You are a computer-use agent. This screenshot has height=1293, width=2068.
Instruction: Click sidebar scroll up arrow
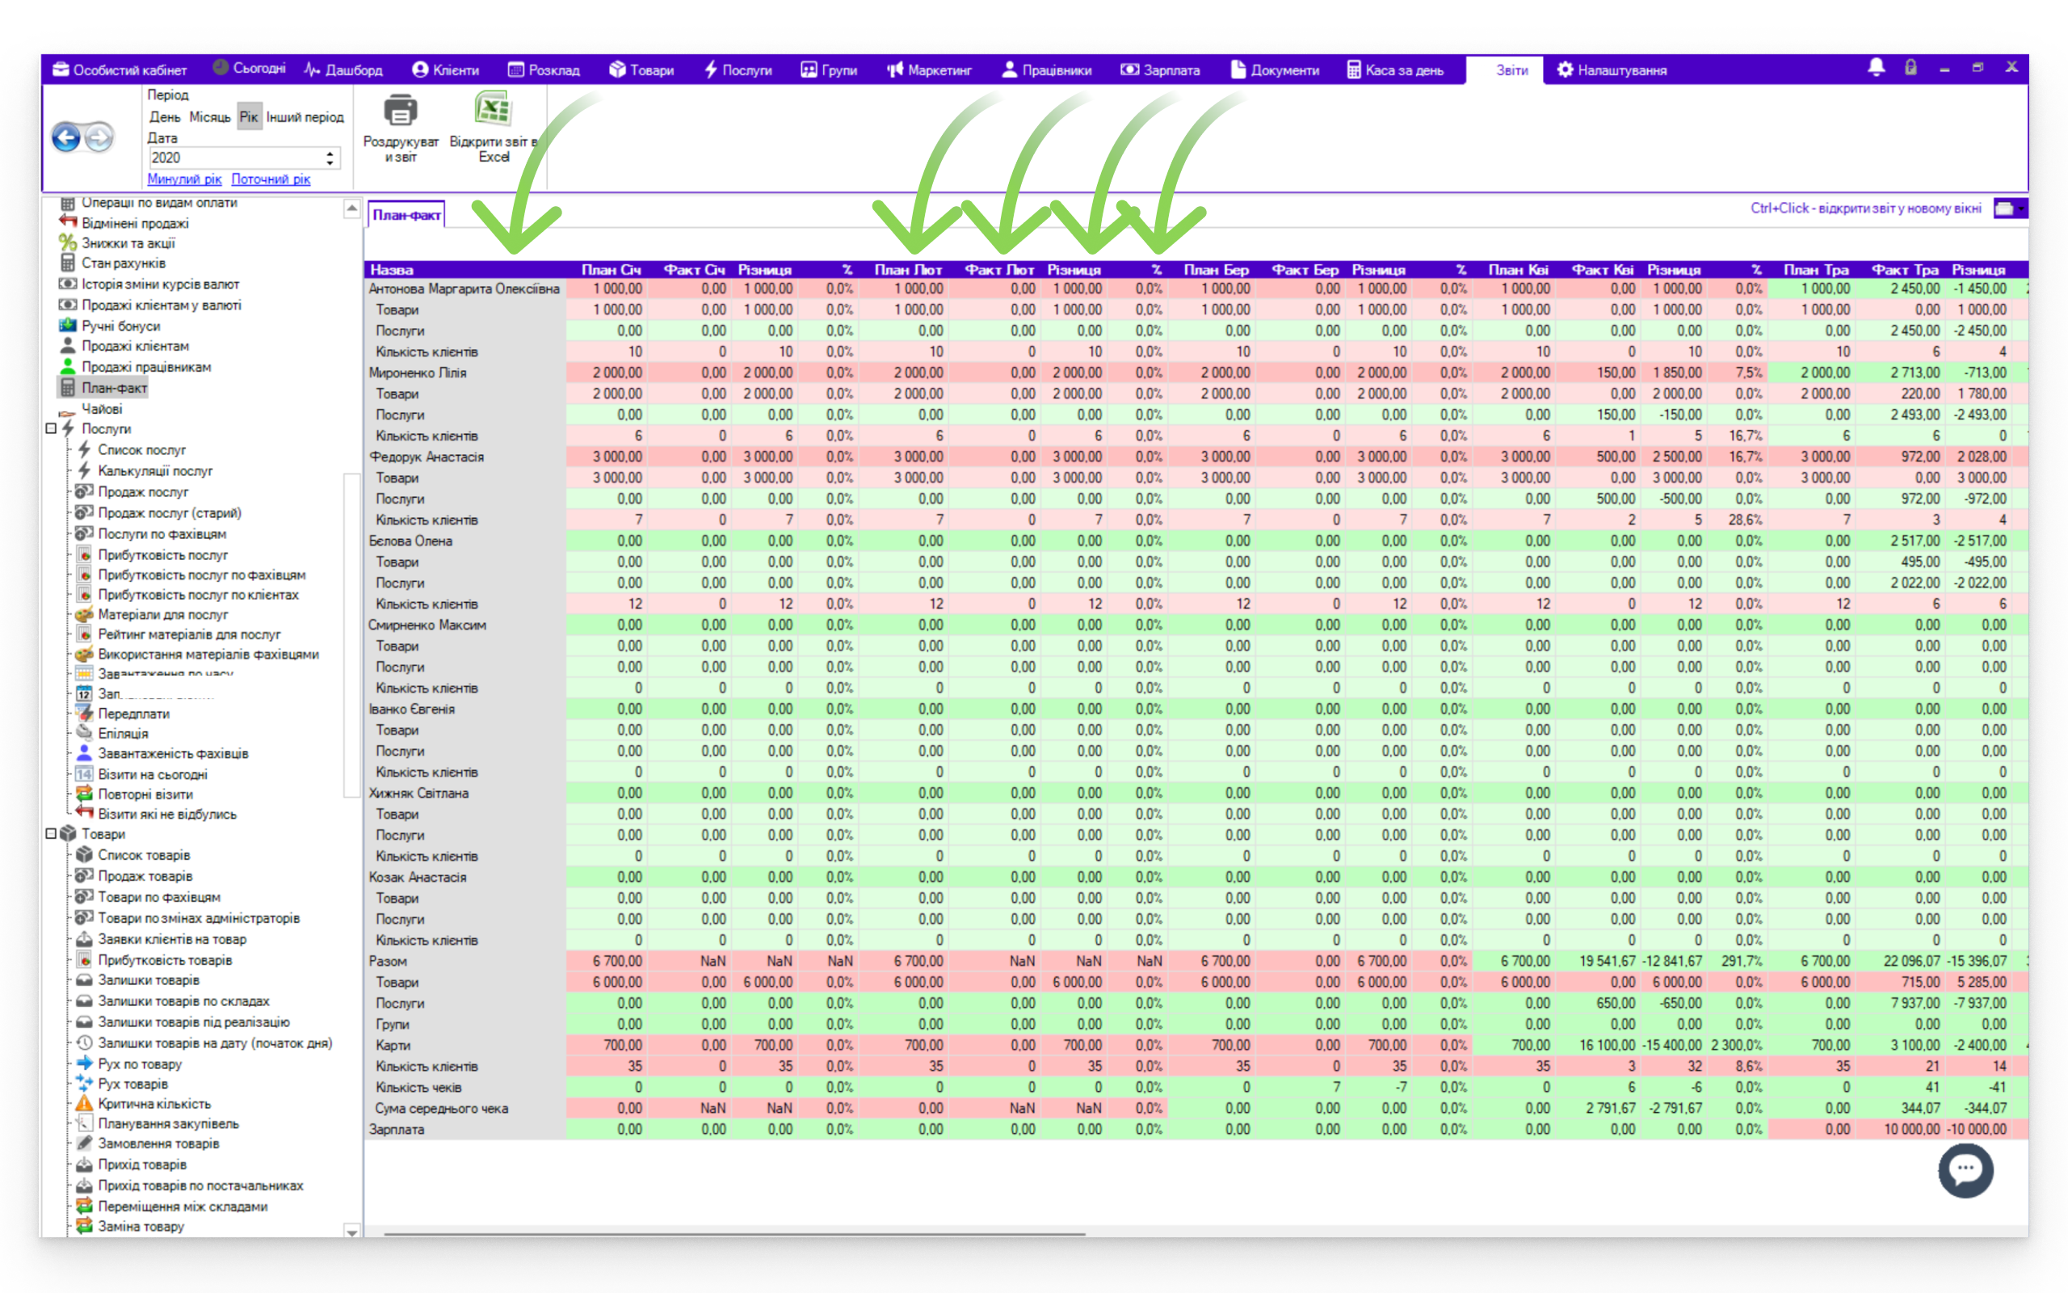[x=351, y=208]
